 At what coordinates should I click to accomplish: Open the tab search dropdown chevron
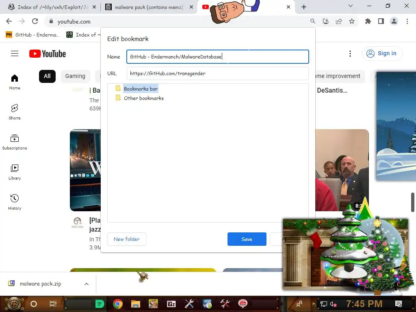pos(351,6)
